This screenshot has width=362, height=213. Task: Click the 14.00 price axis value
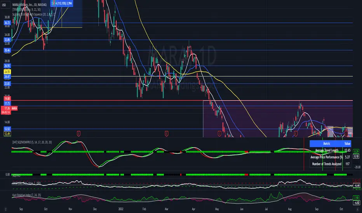point(7,122)
